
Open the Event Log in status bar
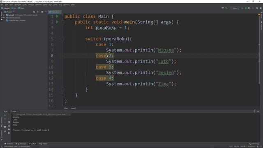254,143
